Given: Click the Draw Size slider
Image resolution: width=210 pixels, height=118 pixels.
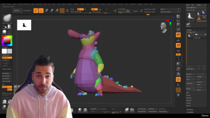Looking at the screenshot, I should click(x=128, y=12).
